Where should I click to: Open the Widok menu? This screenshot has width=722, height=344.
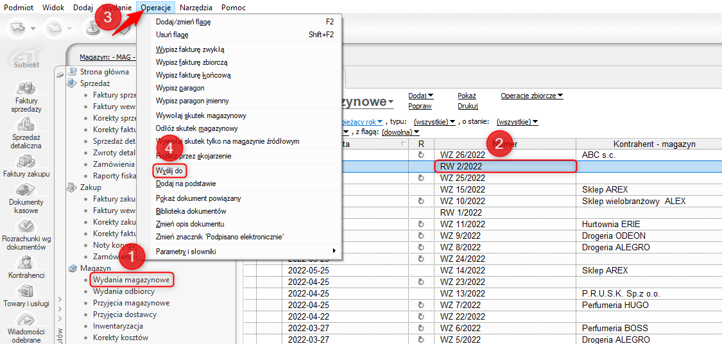point(53,7)
